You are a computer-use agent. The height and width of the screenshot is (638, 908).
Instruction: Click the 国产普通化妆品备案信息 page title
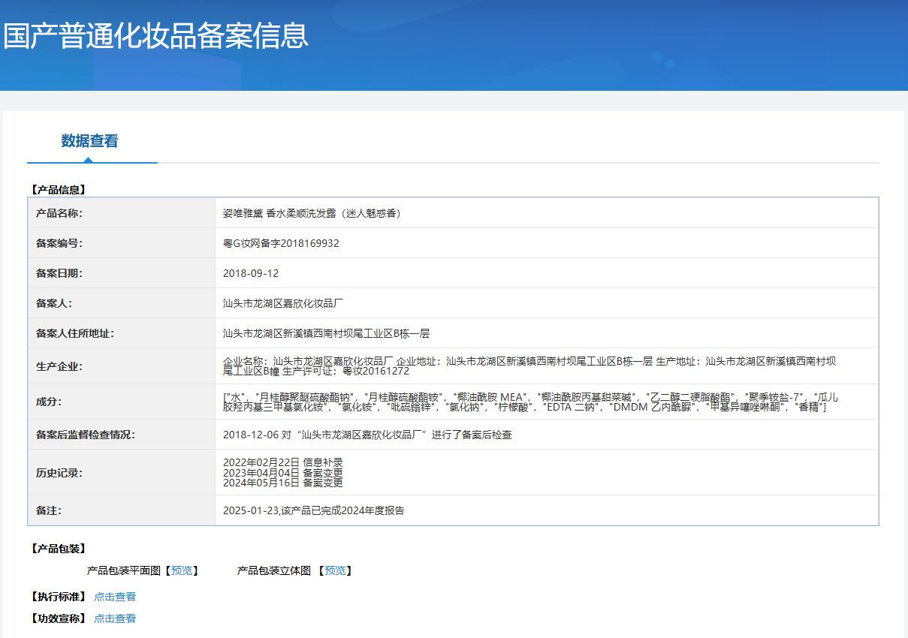click(156, 36)
